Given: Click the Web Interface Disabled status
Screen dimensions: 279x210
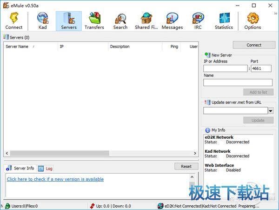Looking at the screenshot, I should [233, 170].
